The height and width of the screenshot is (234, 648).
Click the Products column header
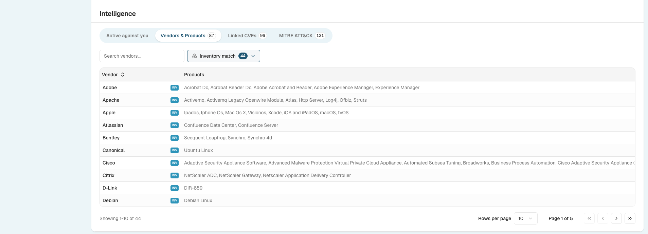coord(194,75)
